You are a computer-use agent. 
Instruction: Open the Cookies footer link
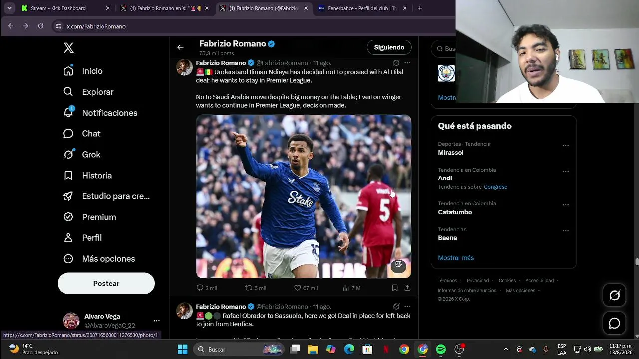[x=507, y=281]
